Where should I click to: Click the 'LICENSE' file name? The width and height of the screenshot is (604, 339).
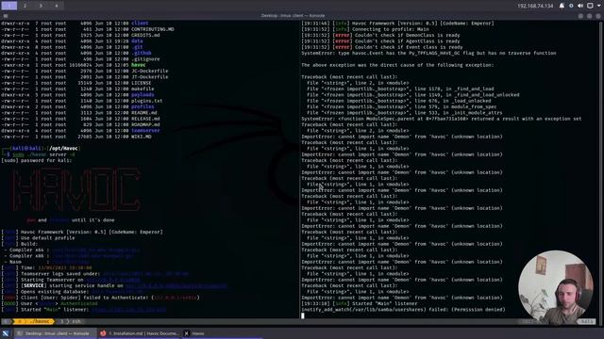pos(141,83)
